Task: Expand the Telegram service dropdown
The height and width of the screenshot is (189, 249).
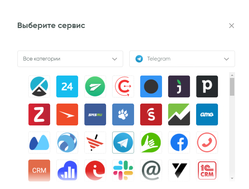Action: tap(182, 59)
